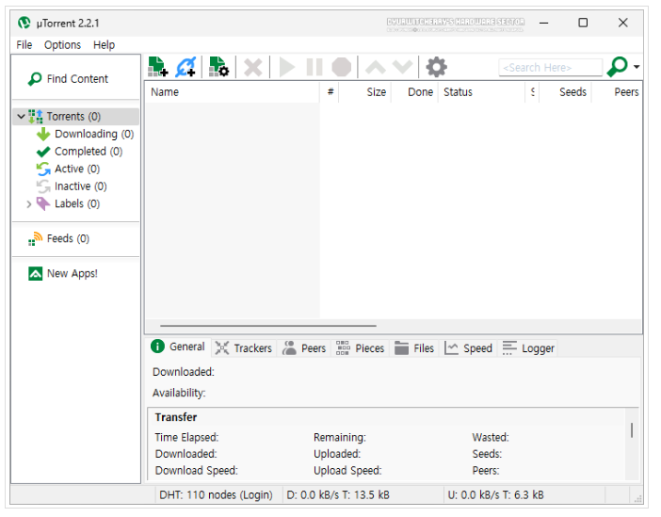Click the Transfer section heading
Image resolution: width=661 pixels, height=517 pixels.
point(176,417)
